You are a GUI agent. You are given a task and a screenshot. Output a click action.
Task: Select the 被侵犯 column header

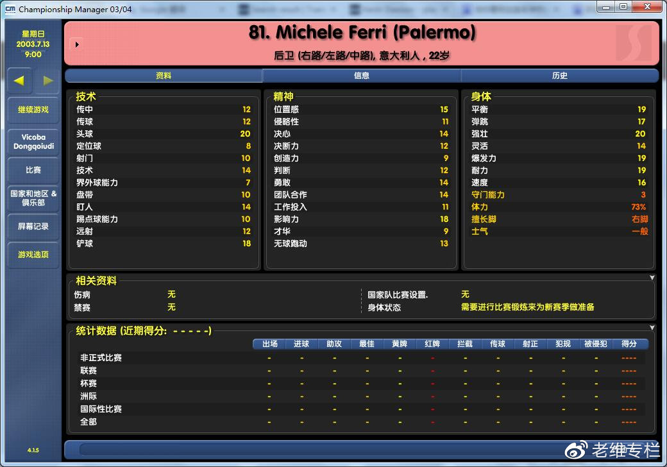[x=596, y=344]
